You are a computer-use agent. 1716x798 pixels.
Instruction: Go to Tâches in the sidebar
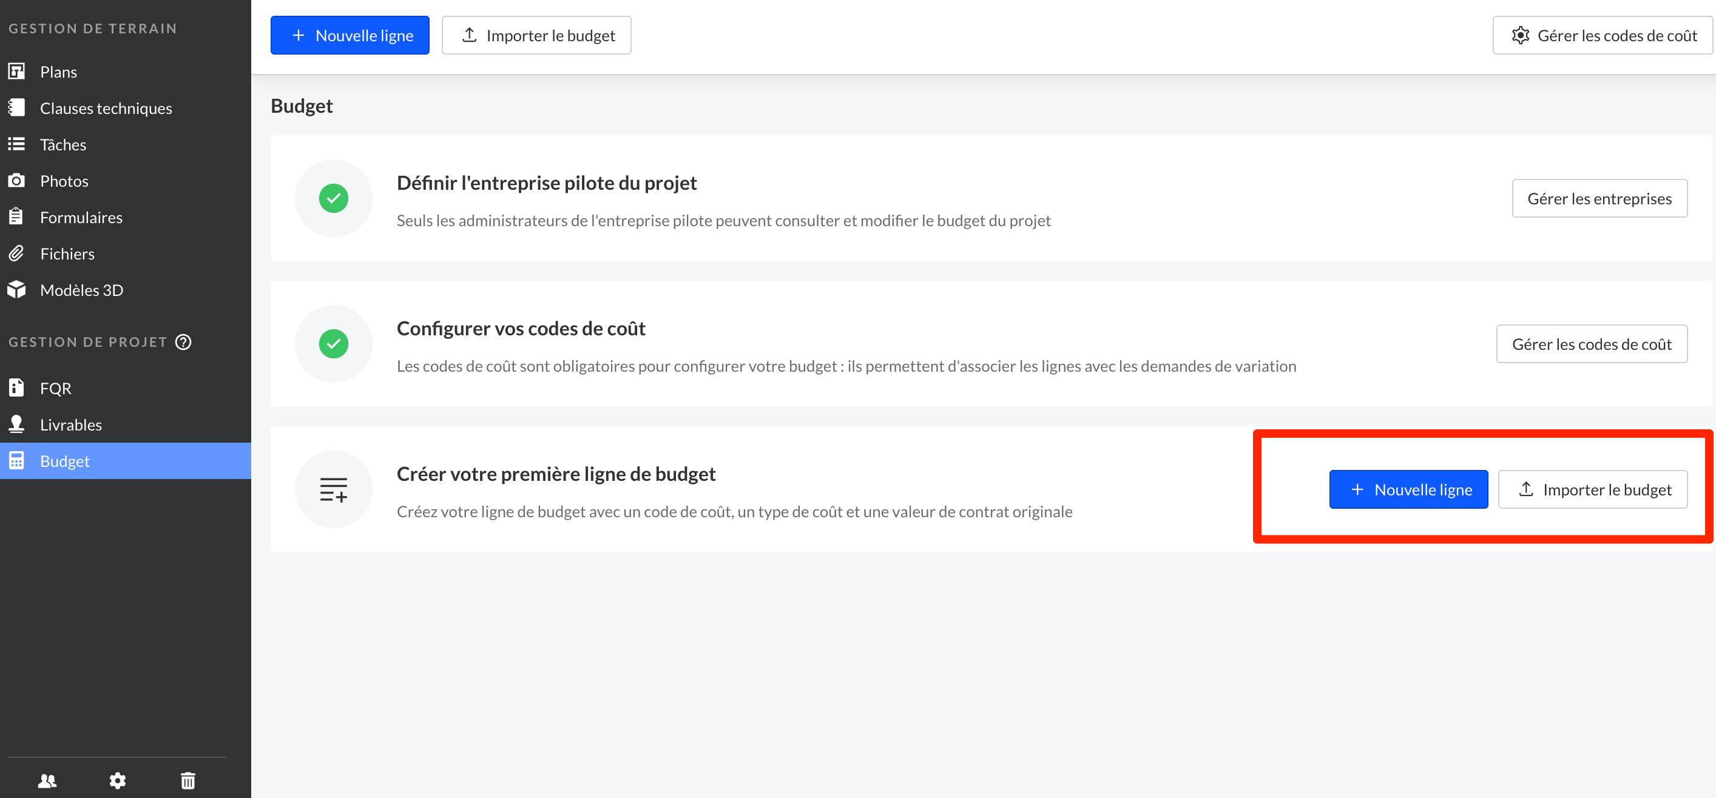62,144
